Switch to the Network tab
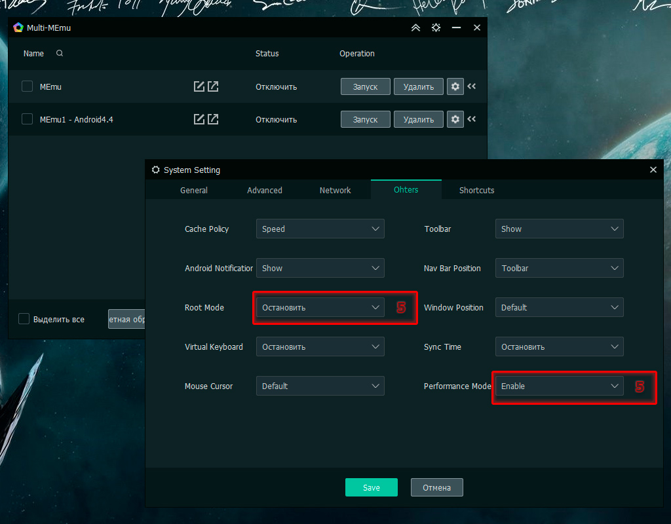This screenshot has height=524, width=671. [x=335, y=190]
